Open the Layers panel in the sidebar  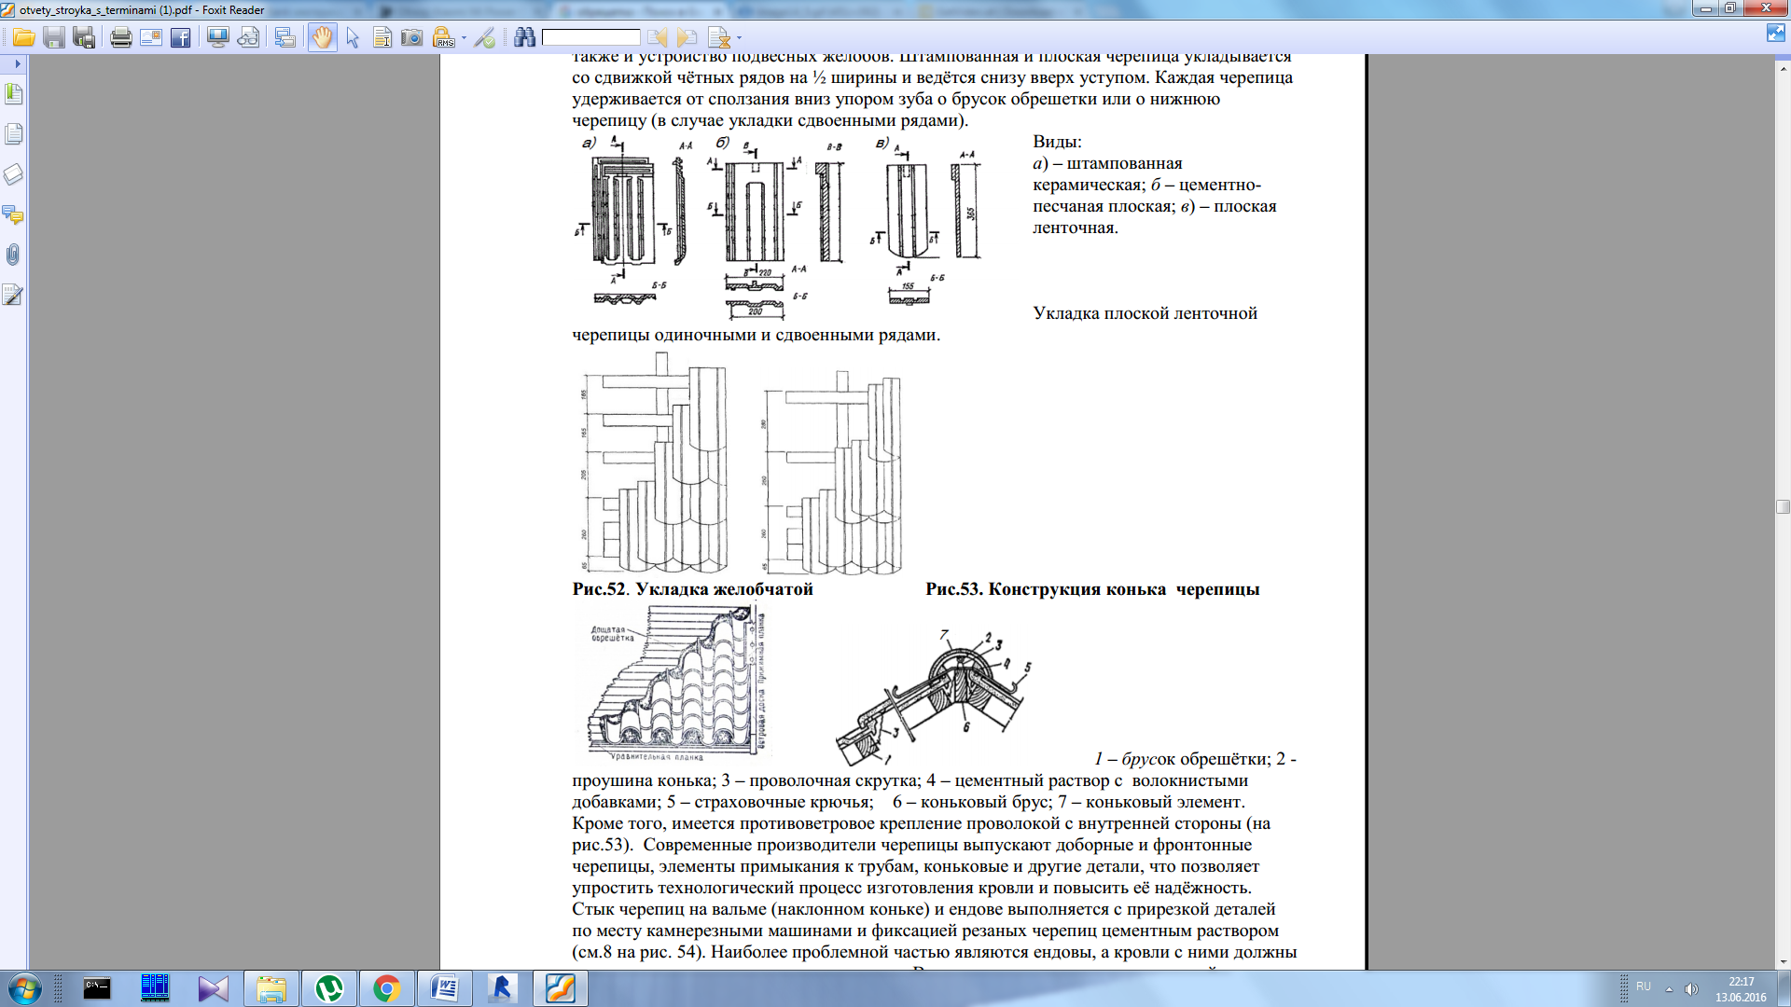[13, 174]
